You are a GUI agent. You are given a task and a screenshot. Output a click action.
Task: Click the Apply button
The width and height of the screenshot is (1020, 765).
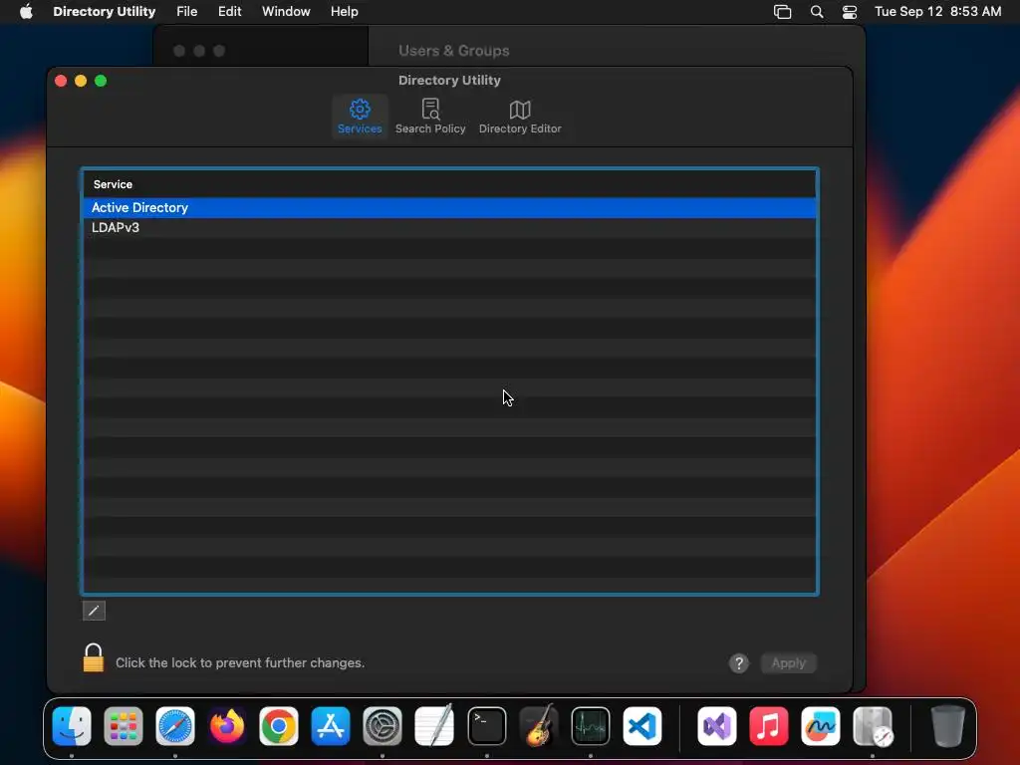[789, 662]
